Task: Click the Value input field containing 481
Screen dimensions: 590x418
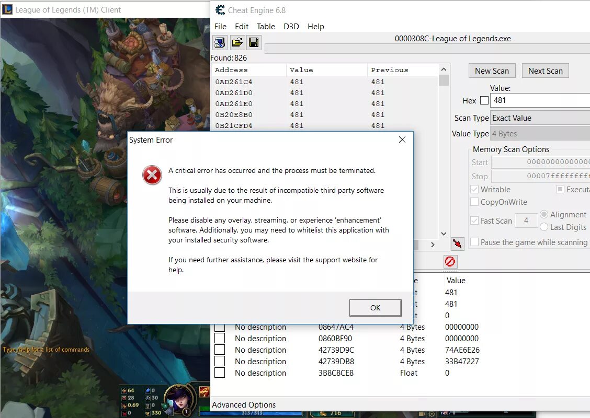Action: point(540,100)
